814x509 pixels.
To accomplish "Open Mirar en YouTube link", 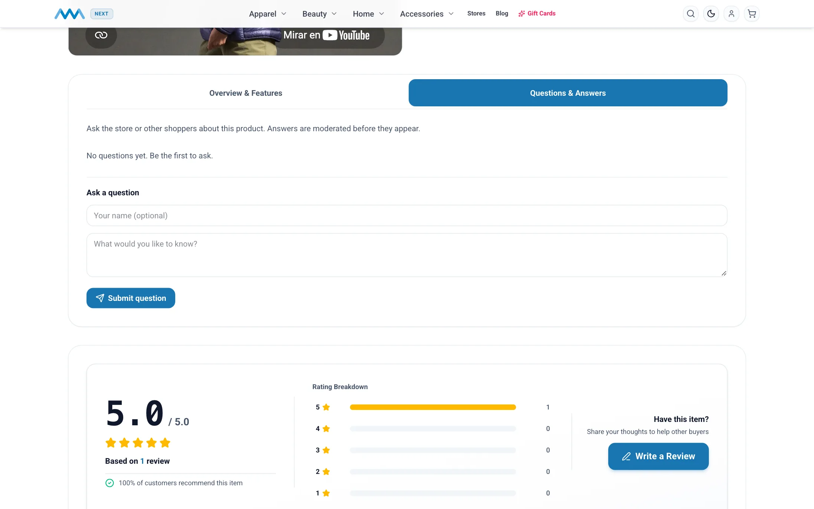I will 326,35.
